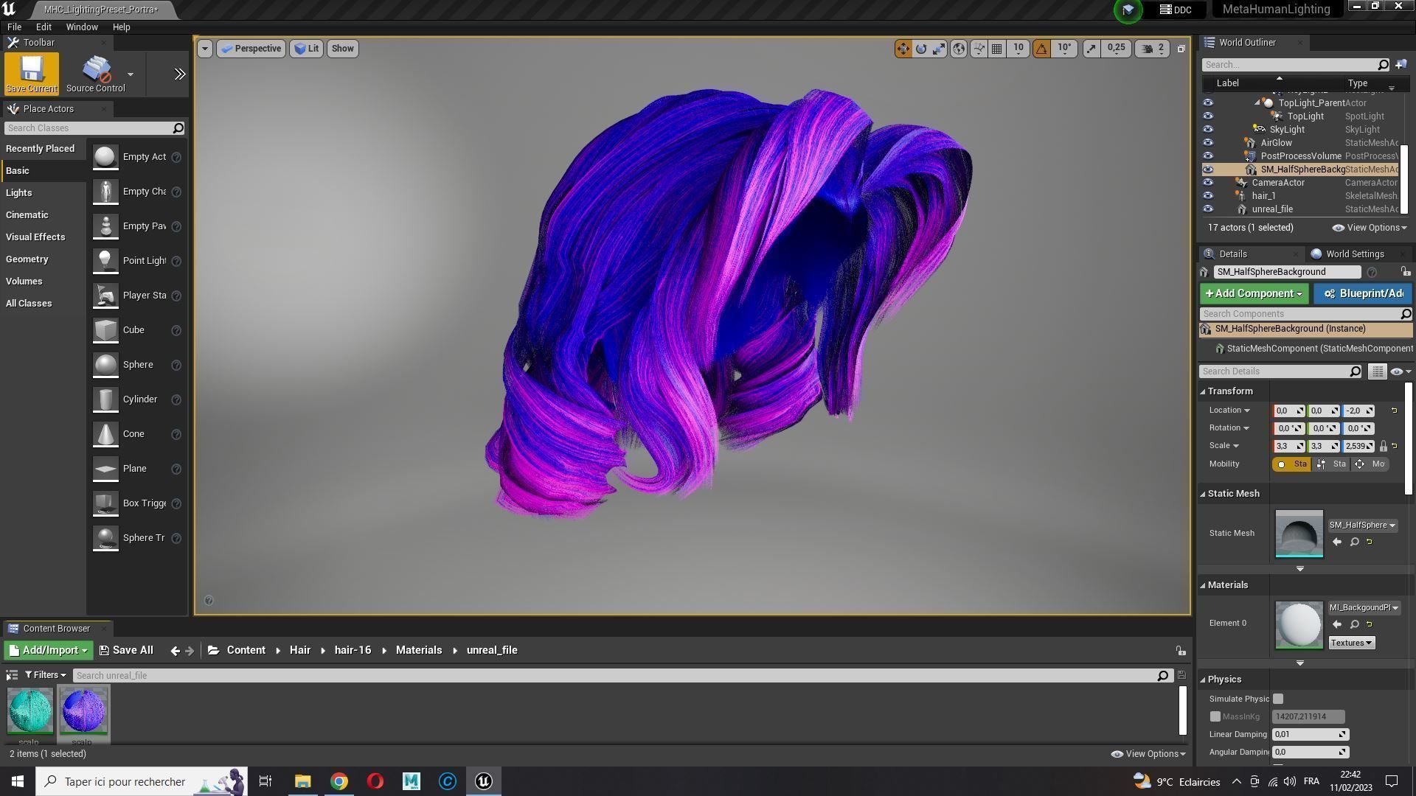Open the Perspective viewport type dropdown
This screenshot has width=1416, height=796.
[x=251, y=49]
